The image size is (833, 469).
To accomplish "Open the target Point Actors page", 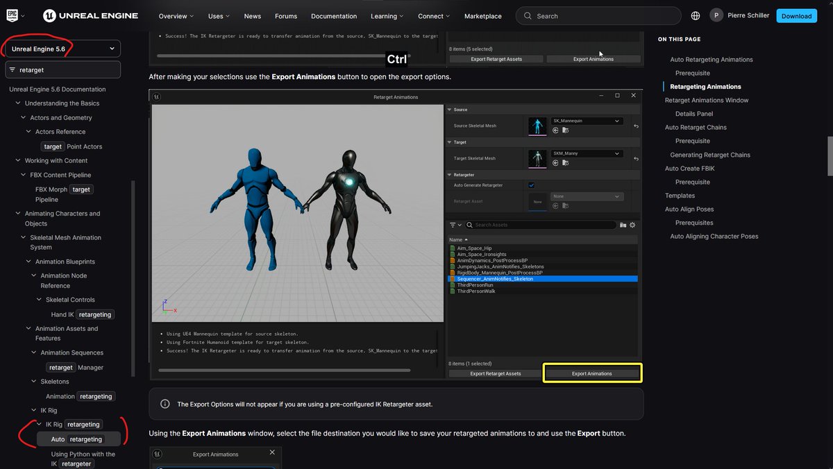I will [x=71, y=146].
